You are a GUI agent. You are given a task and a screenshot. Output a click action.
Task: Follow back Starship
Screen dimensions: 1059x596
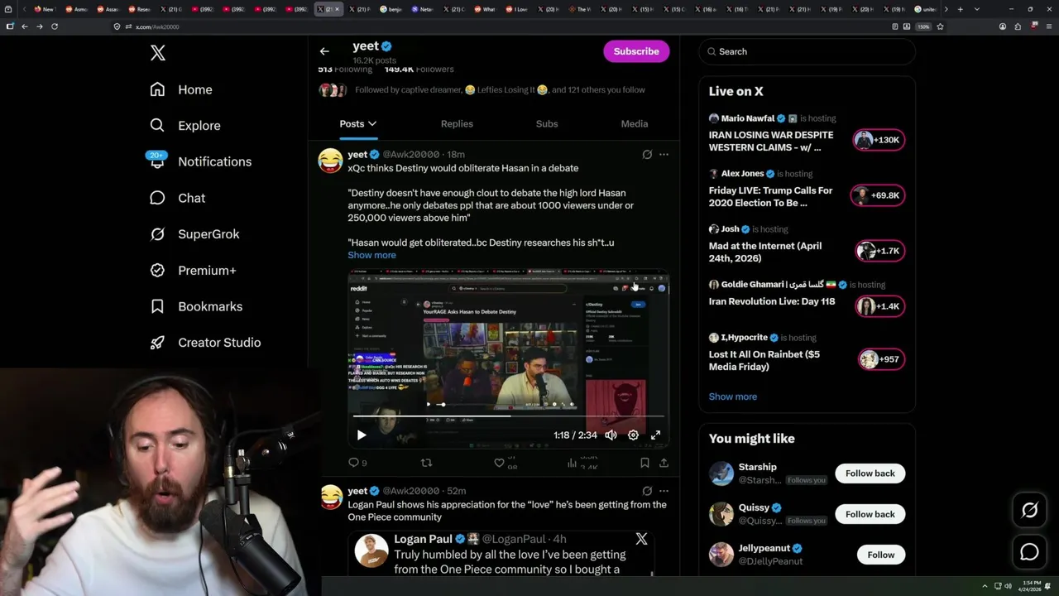(x=870, y=473)
